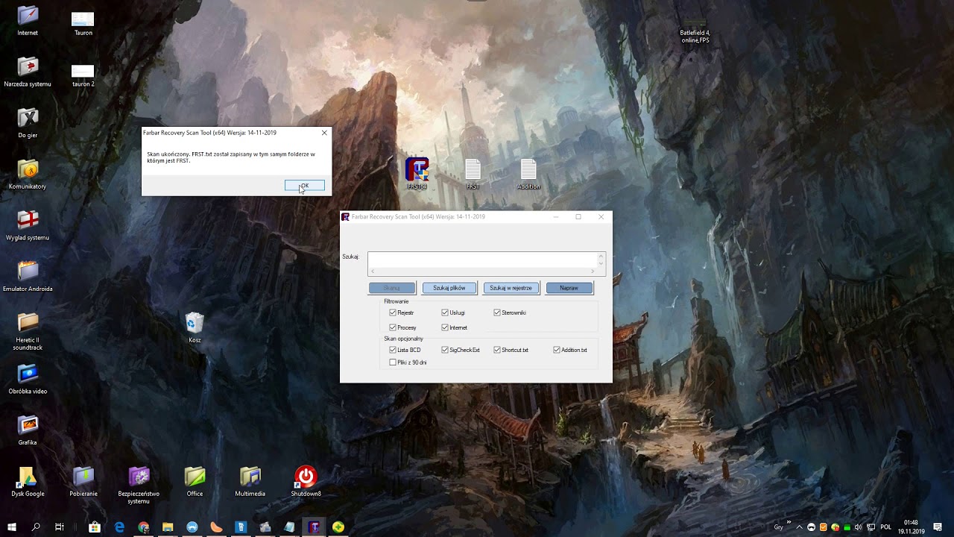Open Chrome from the taskbar

(x=144, y=527)
